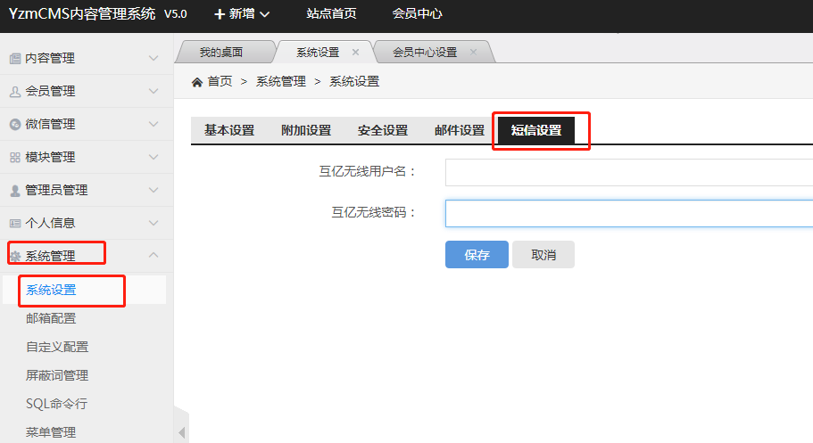Switch to the 邮件设置 tab

[459, 131]
